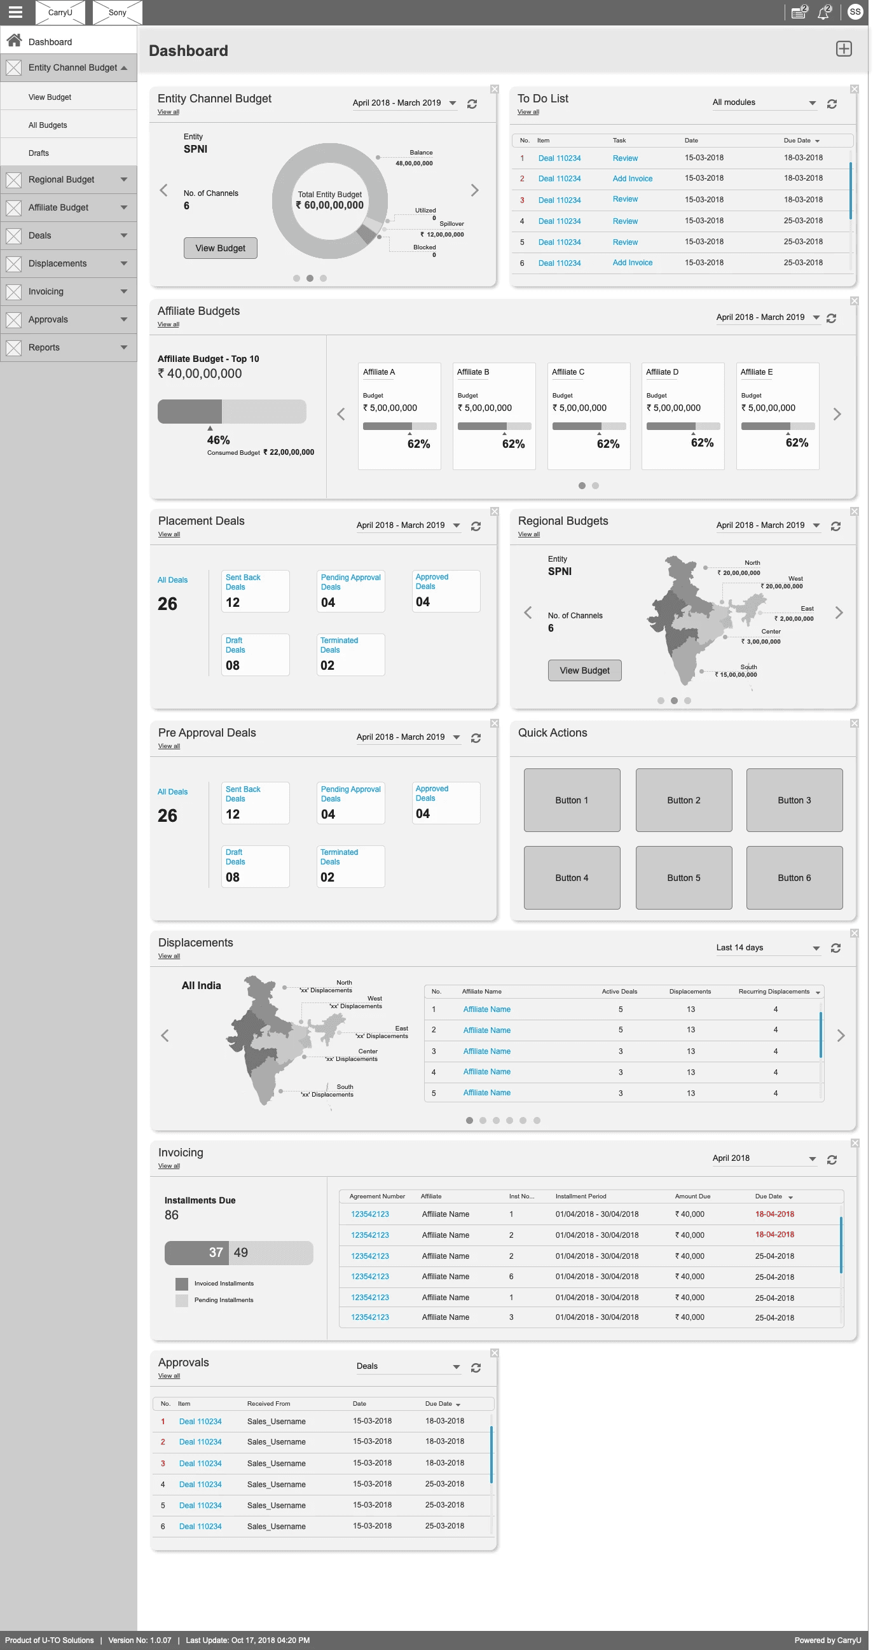This screenshot has width=873, height=1650.
Task: Click the Installments Due 37/49 bar
Action: pos(239,1253)
